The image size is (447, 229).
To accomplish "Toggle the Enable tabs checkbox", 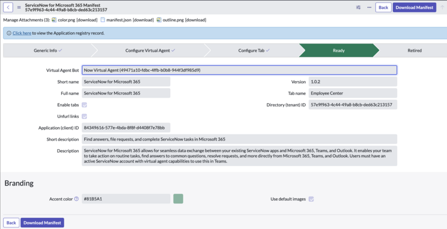I will (x=84, y=105).
